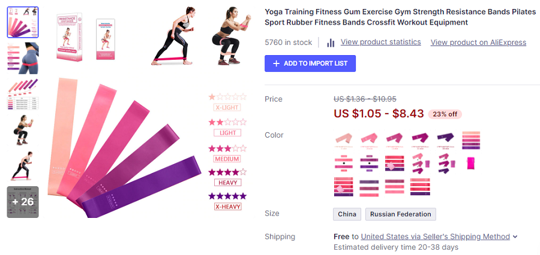Open View product statistics link
This screenshot has height=255, width=540.
pos(380,42)
